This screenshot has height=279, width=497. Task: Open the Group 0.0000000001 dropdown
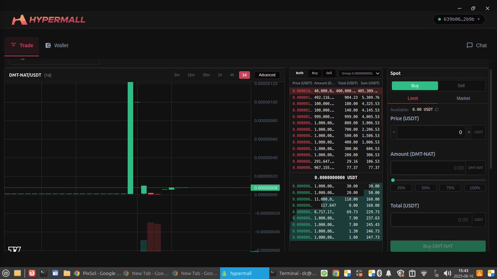(359, 73)
